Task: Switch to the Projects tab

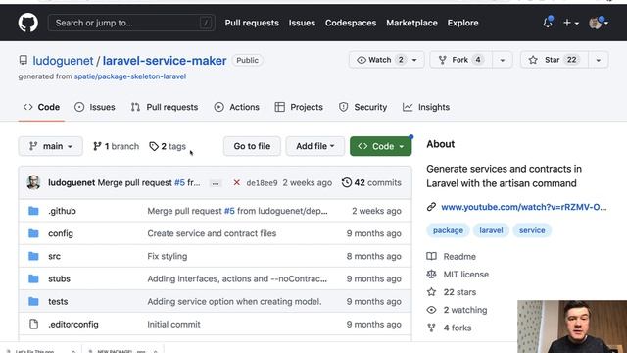Action: (299, 107)
